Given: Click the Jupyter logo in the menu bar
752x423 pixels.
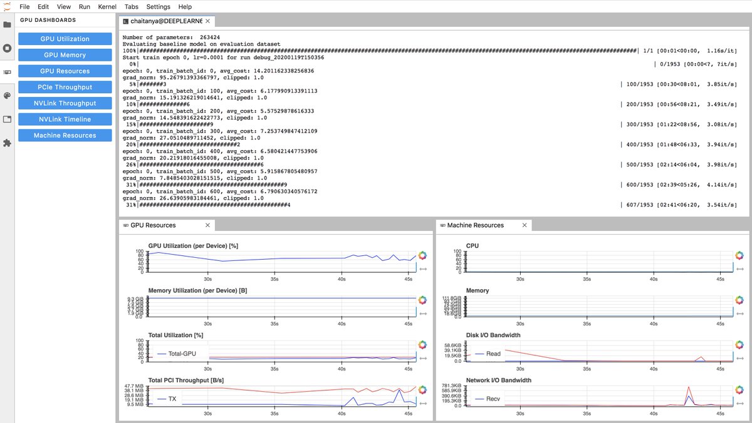Looking at the screenshot, I should [7, 6].
